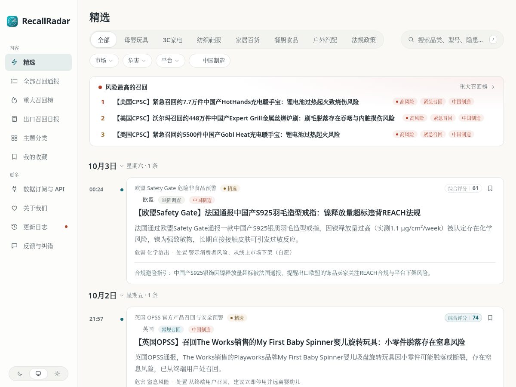Image resolution: width=516 pixels, height=387 pixels.
Task: Collapse the 10月2日 date group
Action: click(122, 295)
